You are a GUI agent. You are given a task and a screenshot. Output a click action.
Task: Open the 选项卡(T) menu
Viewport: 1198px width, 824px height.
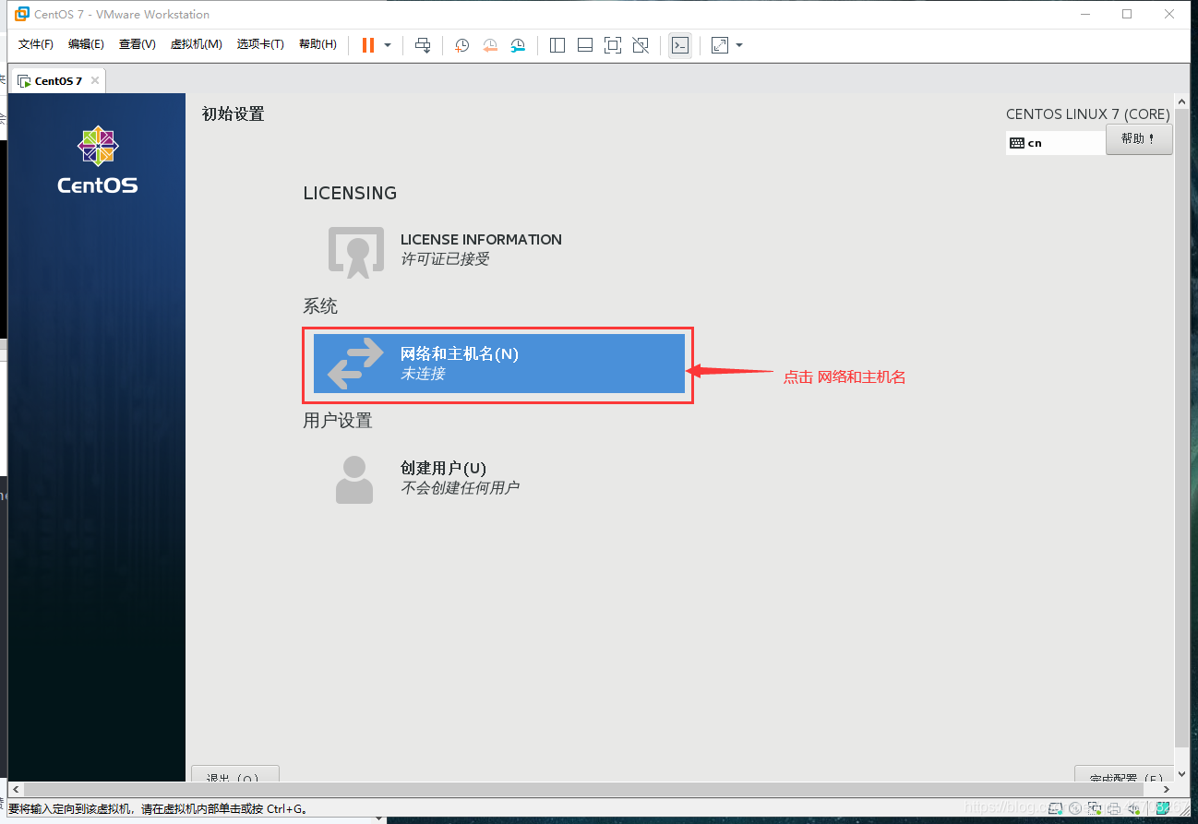pos(260,44)
